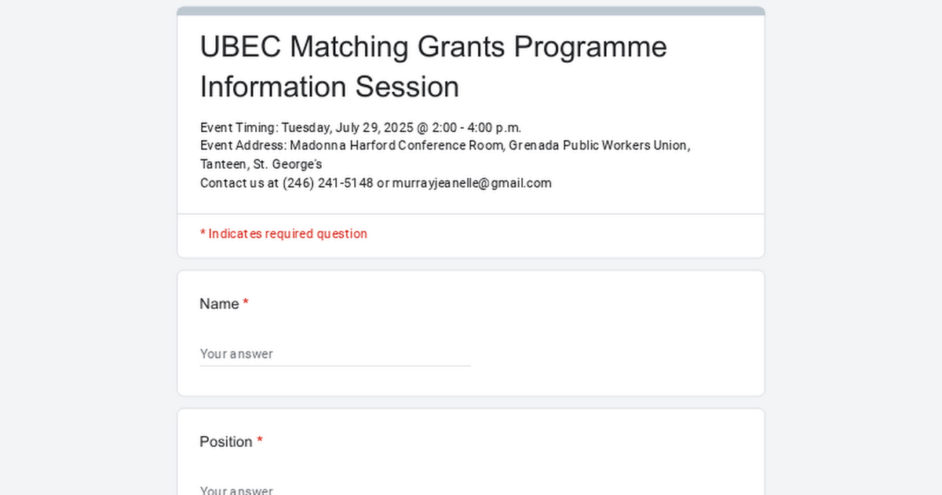Click the Position question label
This screenshot has width=942, height=495.
pyautogui.click(x=226, y=442)
